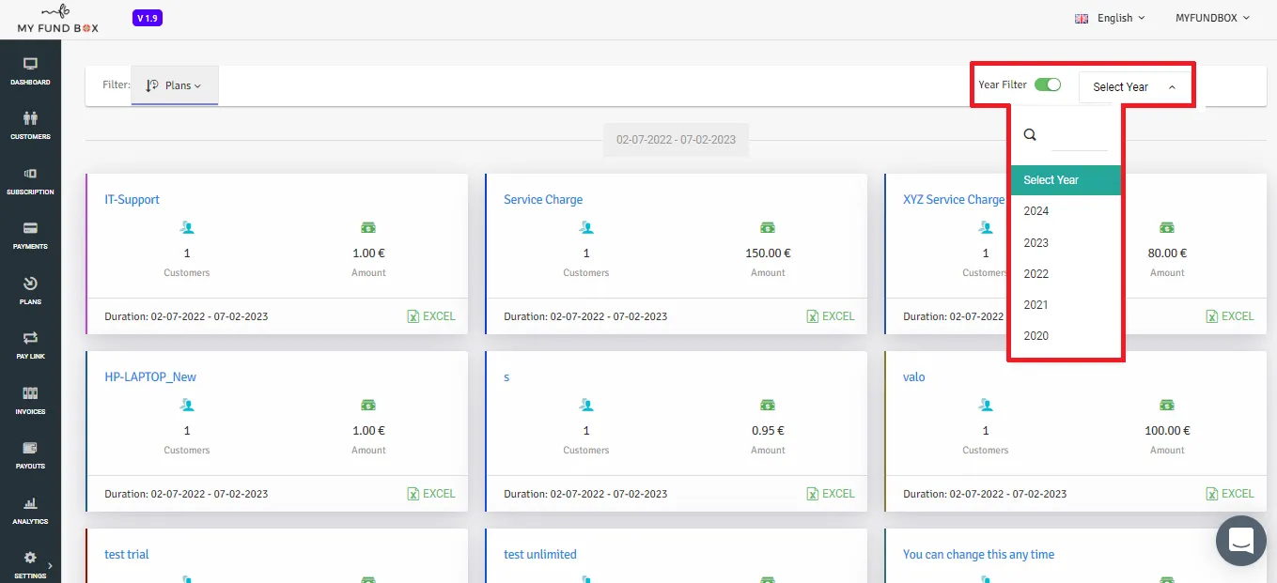Export Service Charge plan to Excel
Viewport: 1277px width, 583px height.
pos(831,316)
